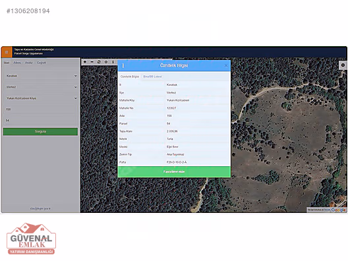Click the listing number #1306208194
Viewport: 348px width, 261px height.
click(x=28, y=11)
